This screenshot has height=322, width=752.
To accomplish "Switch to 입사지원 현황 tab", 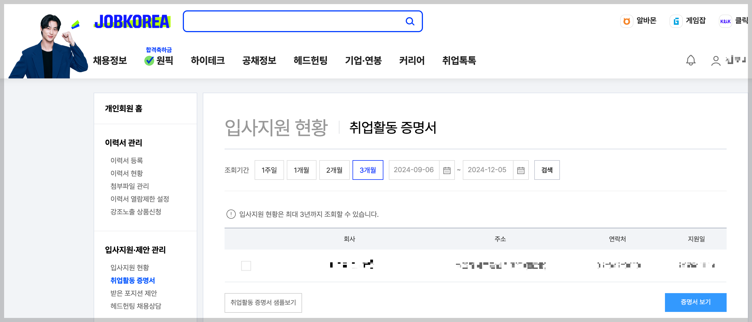I will (x=276, y=127).
